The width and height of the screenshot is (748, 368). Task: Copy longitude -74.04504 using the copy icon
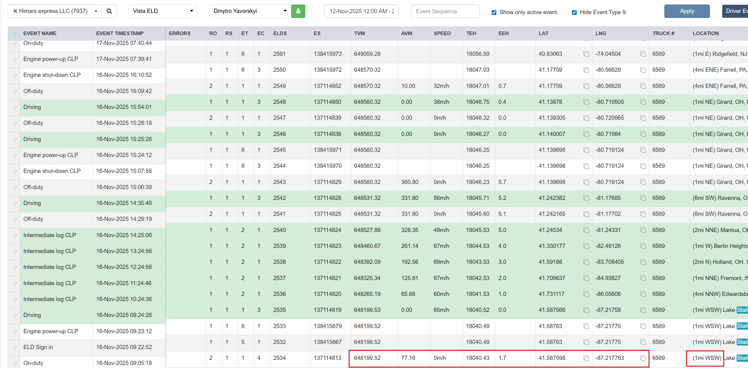tap(643, 54)
